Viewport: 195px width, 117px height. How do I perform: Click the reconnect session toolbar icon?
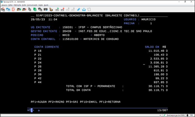tap(3, 9)
